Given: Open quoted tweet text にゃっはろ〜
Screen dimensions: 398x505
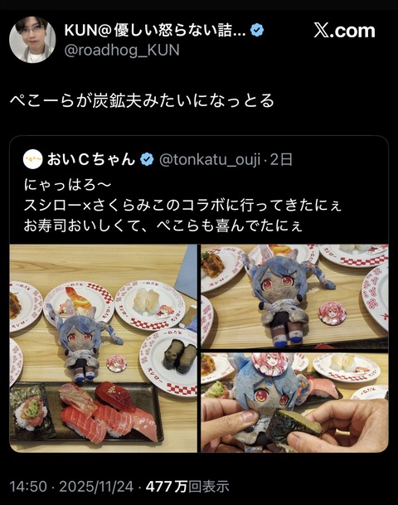Looking at the screenshot, I should pyautogui.click(x=67, y=185).
